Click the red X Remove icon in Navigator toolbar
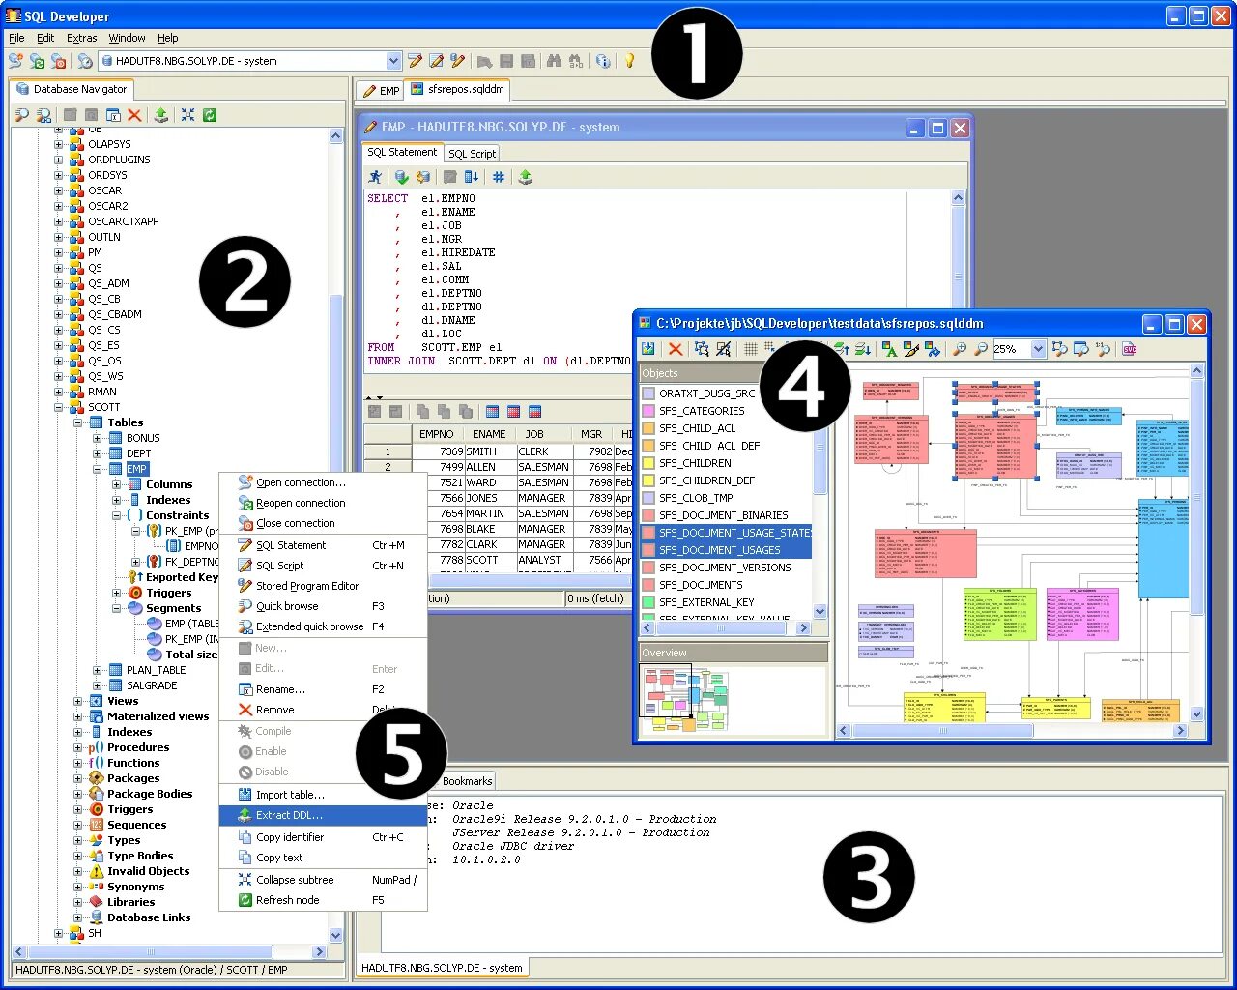 coord(134,115)
